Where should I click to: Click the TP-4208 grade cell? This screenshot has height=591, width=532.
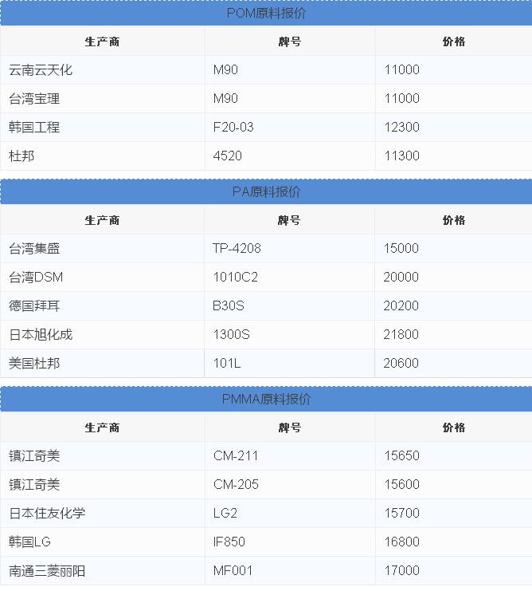pyautogui.click(x=289, y=248)
